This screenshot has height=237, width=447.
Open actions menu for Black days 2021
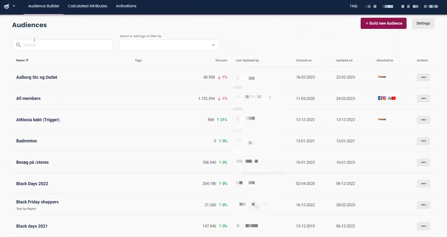(x=423, y=226)
